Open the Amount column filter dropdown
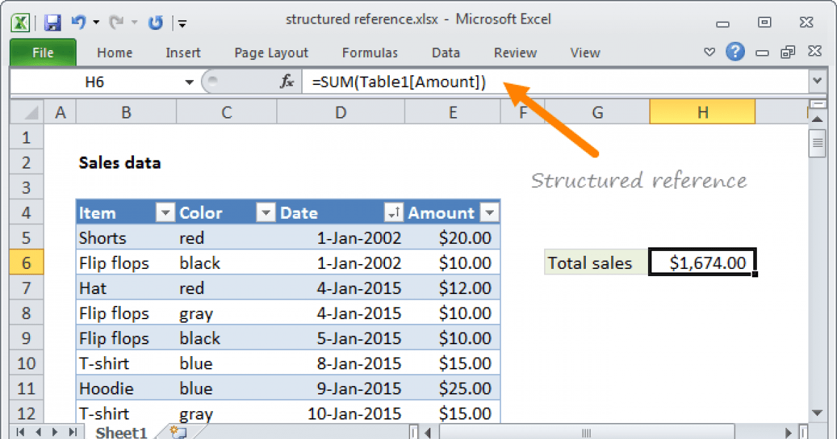Screen dimensions: 837x439 click(x=490, y=213)
